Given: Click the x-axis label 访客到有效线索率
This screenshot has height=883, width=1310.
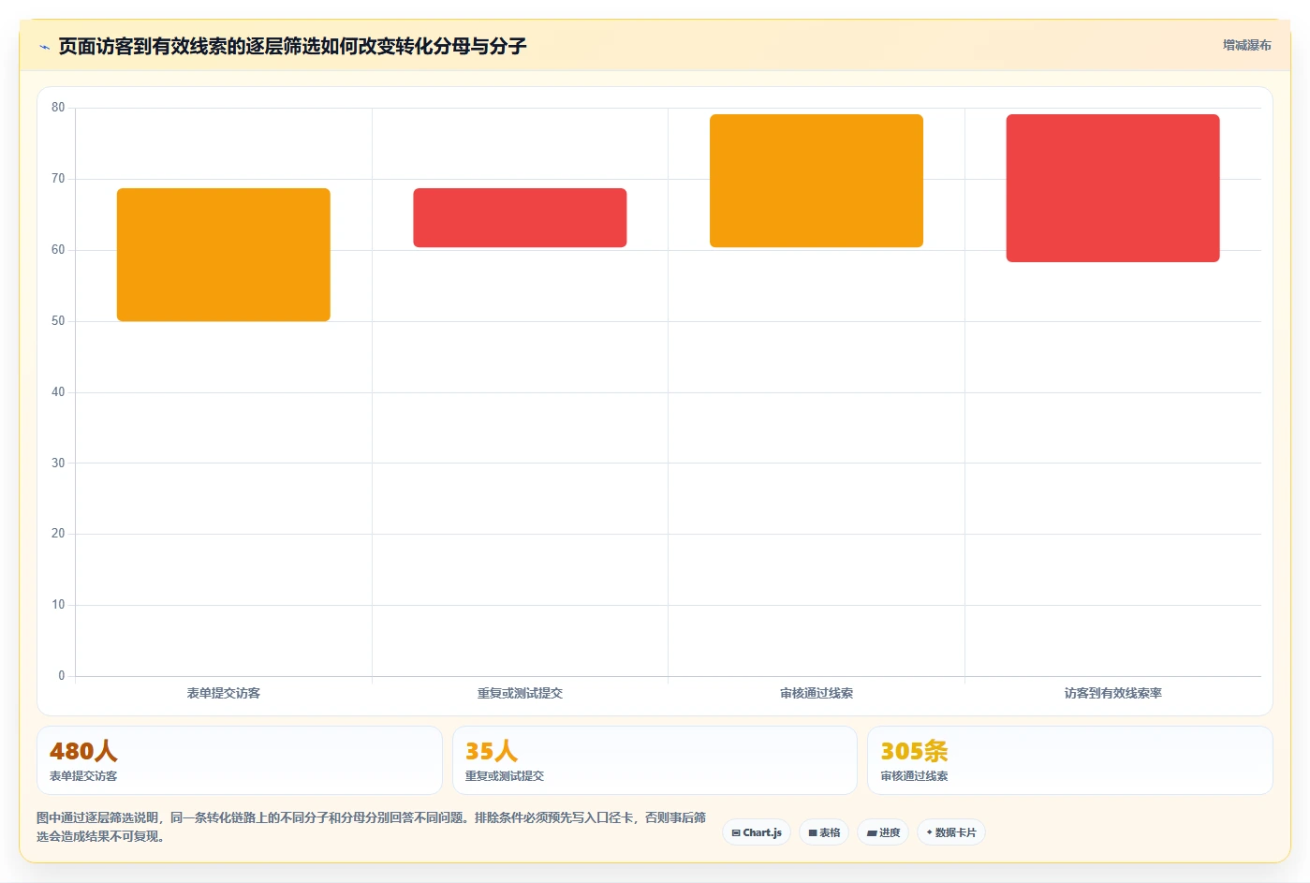Looking at the screenshot, I should [x=1112, y=693].
